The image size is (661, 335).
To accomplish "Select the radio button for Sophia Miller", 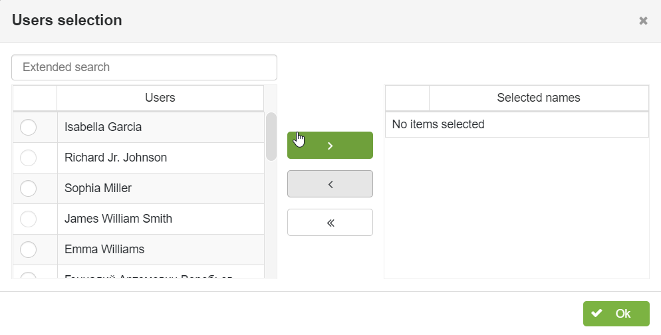I will pyautogui.click(x=28, y=188).
